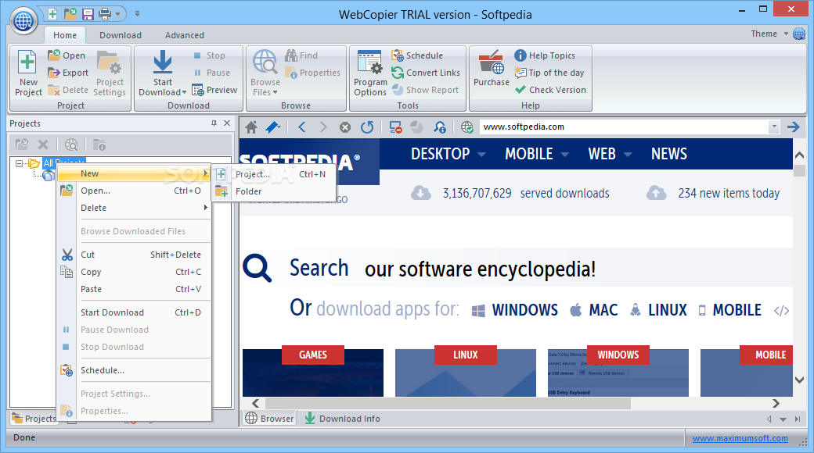Open Help Topics

[x=545, y=55]
